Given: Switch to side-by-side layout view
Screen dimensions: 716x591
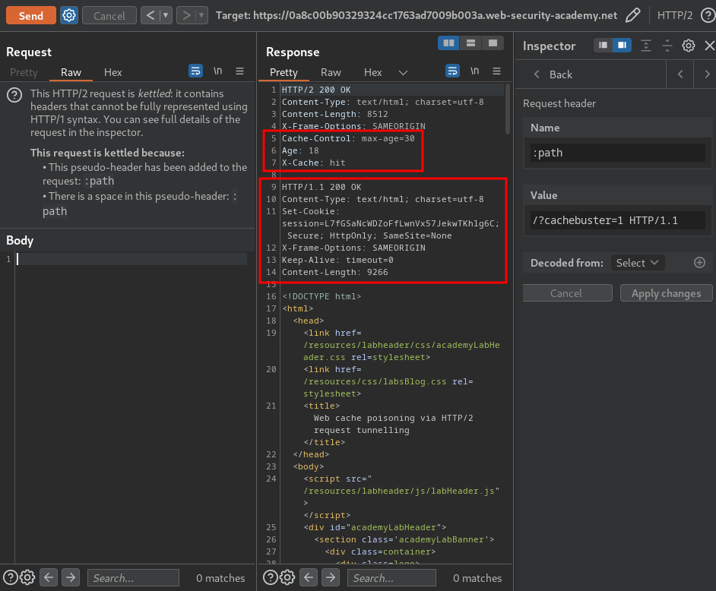Looking at the screenshot, I should coord(448,43).
